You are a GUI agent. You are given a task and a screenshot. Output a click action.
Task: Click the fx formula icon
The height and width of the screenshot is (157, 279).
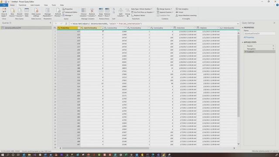coord(66,24)
